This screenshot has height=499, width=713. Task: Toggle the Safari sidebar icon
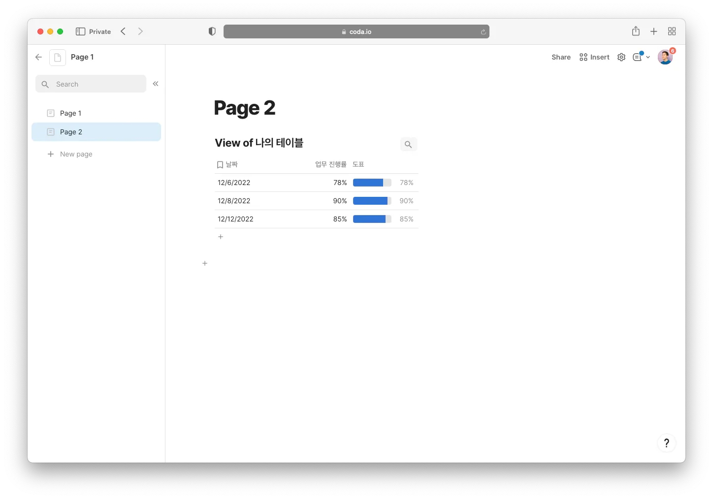pos(80,31)
